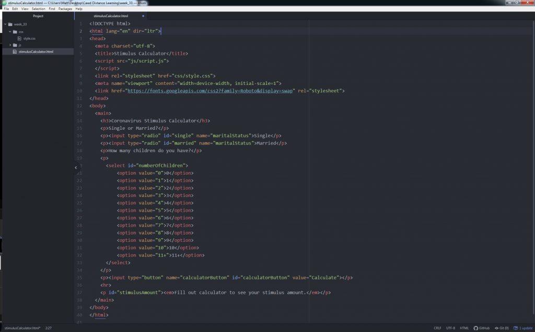Hide the tree view with the dock chevron
535x332 pixels.
(76, 167)
